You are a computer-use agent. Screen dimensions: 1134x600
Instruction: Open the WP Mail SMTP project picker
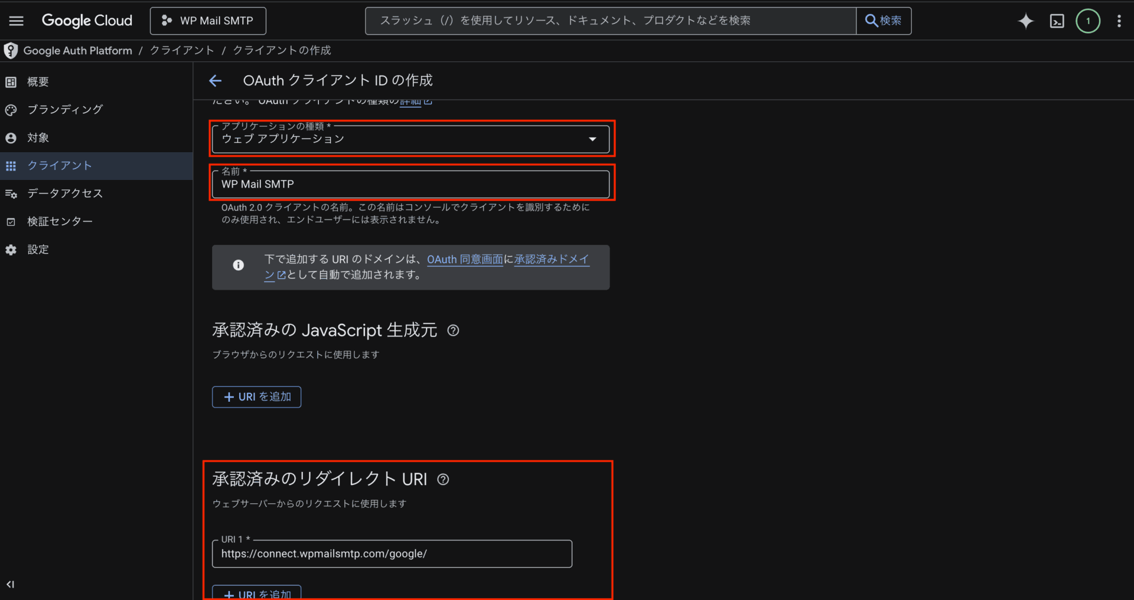click(208, 21)
